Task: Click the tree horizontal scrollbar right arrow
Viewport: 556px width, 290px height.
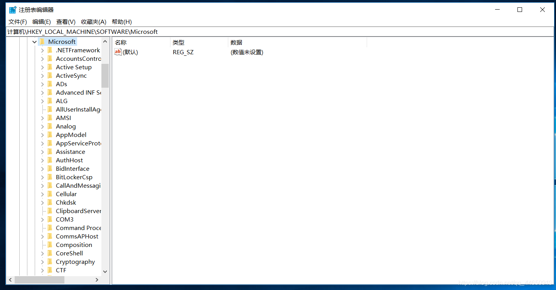Action: tap(97, 280)
